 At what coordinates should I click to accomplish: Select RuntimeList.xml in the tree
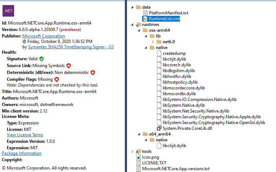click(x=165, y=19)
